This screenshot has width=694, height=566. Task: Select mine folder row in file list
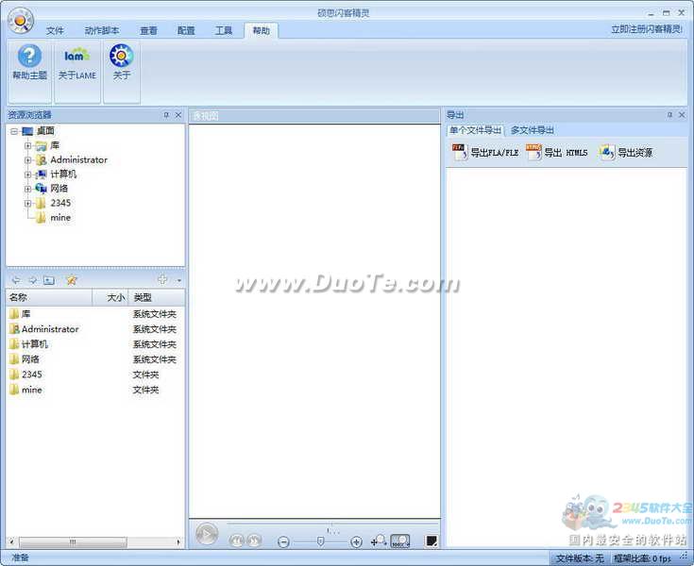[95, 390]
